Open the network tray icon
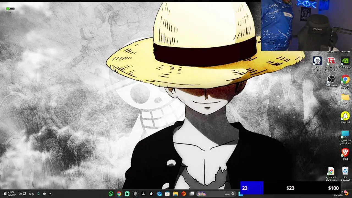Viewport: 352px width, 198px height. (x=25, y=194)
